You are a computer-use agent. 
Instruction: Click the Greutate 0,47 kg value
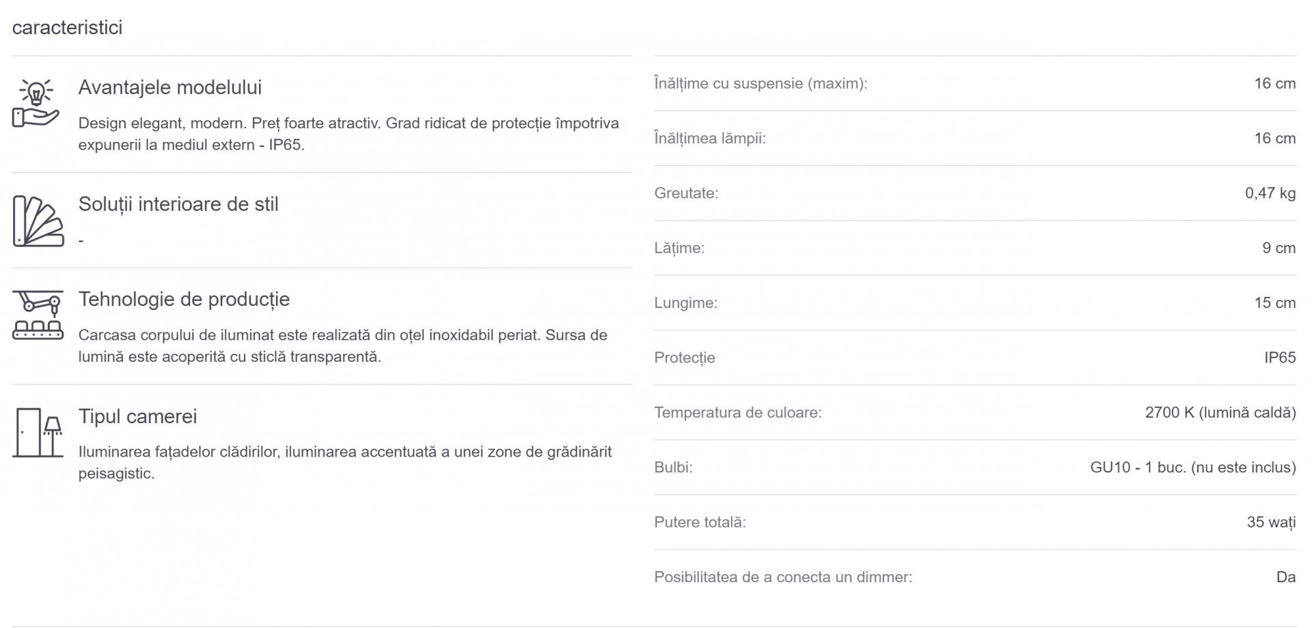pos(1270,193)
